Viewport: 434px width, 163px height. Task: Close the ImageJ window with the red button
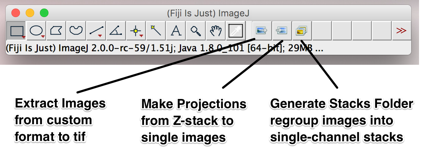click(x=16, y=13)
